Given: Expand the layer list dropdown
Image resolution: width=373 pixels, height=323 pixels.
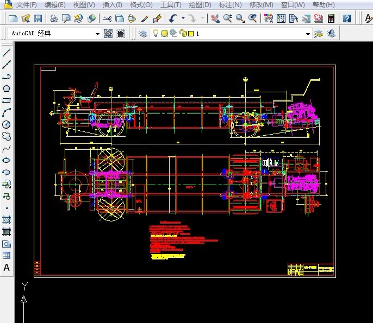Looking at the screenshot, I should (x=308, y=34).
